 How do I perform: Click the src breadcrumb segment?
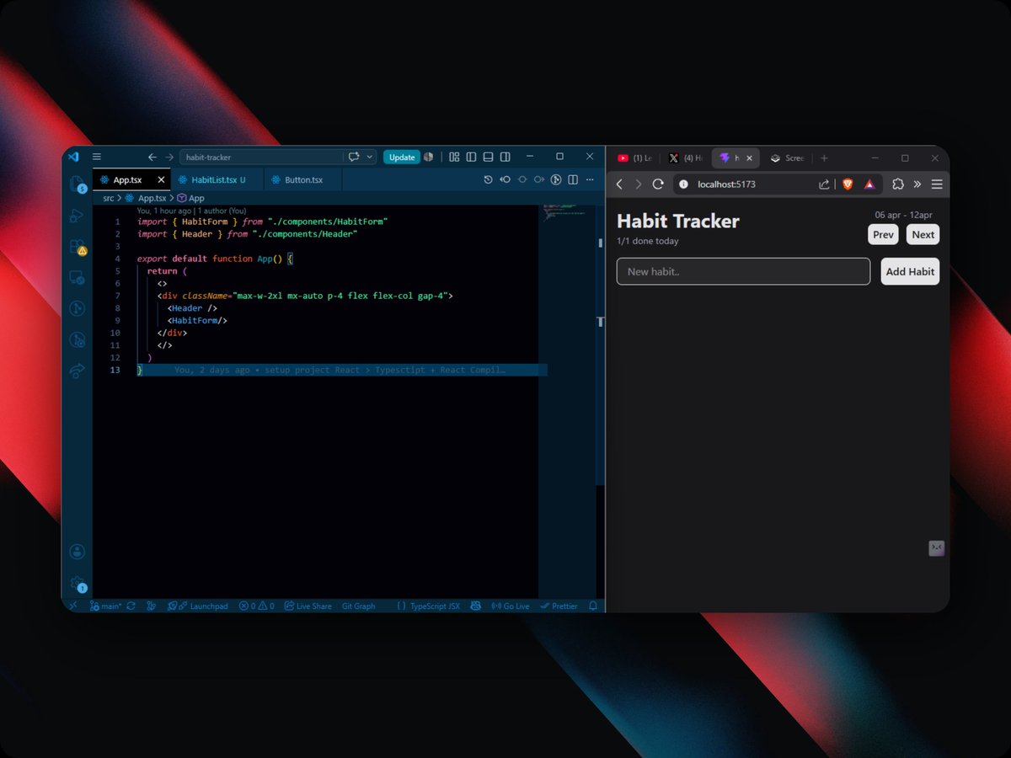pyautogui.click(x=109, y=198)
